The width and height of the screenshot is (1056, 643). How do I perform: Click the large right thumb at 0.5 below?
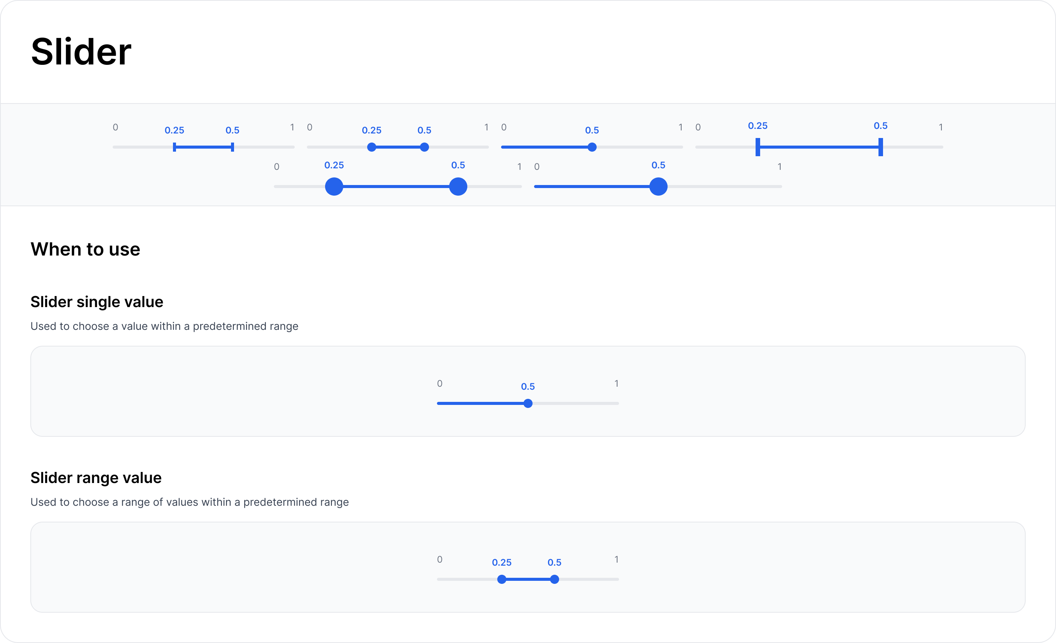(x=458, y=187)
